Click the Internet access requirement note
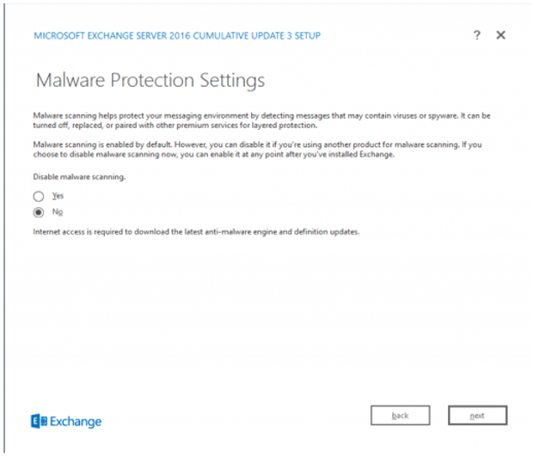The width and height of the screenshot is (533, 458). (x=196, y=232)
